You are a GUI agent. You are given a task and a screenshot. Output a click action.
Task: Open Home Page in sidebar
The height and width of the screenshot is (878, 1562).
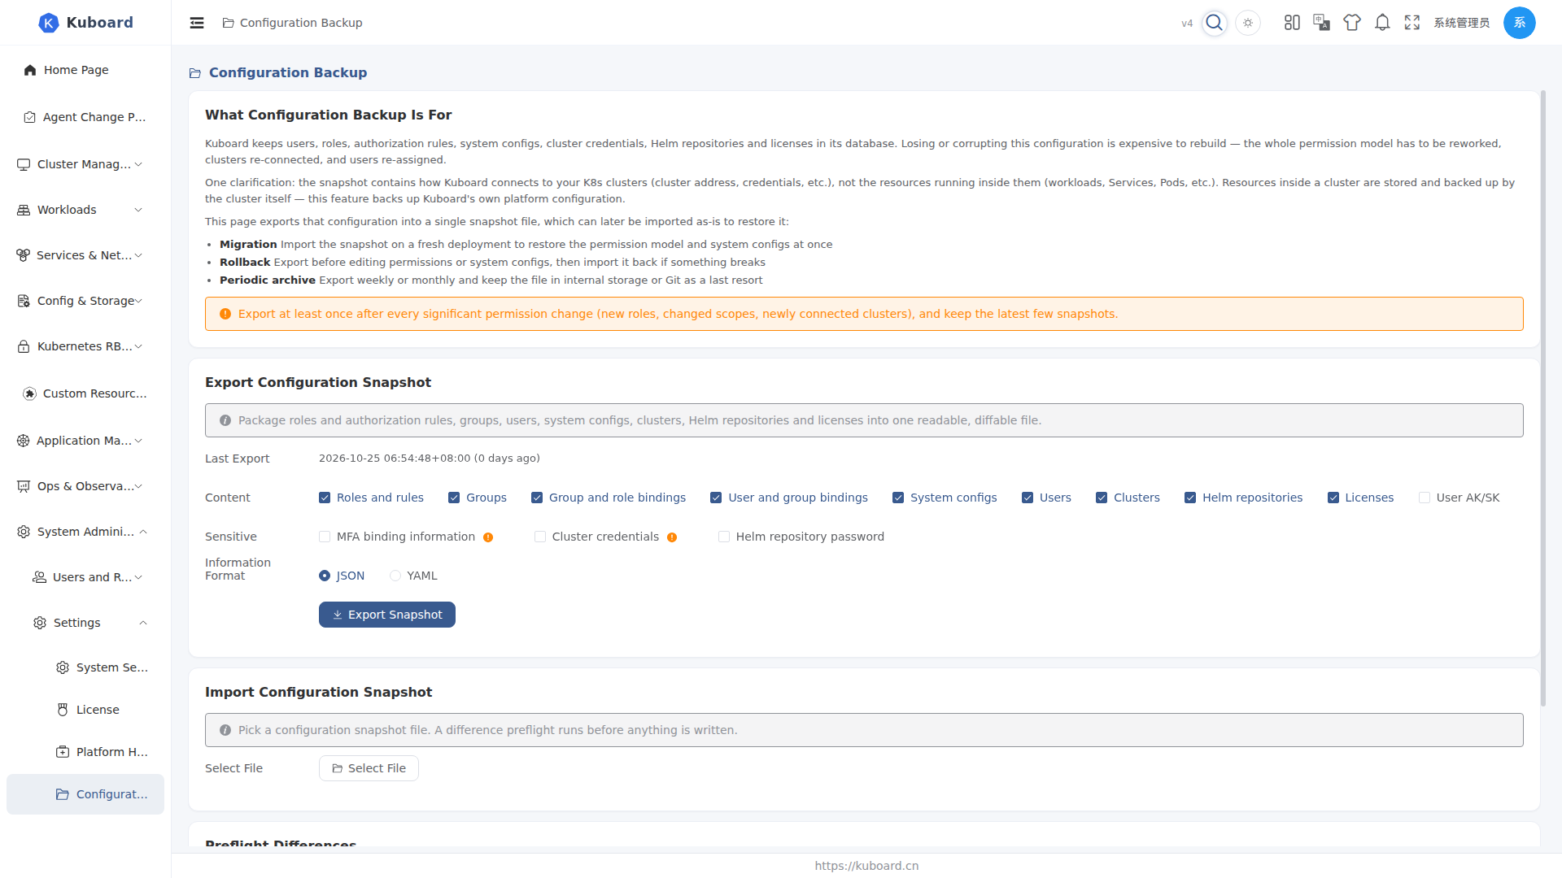click(x=85, y=70)
